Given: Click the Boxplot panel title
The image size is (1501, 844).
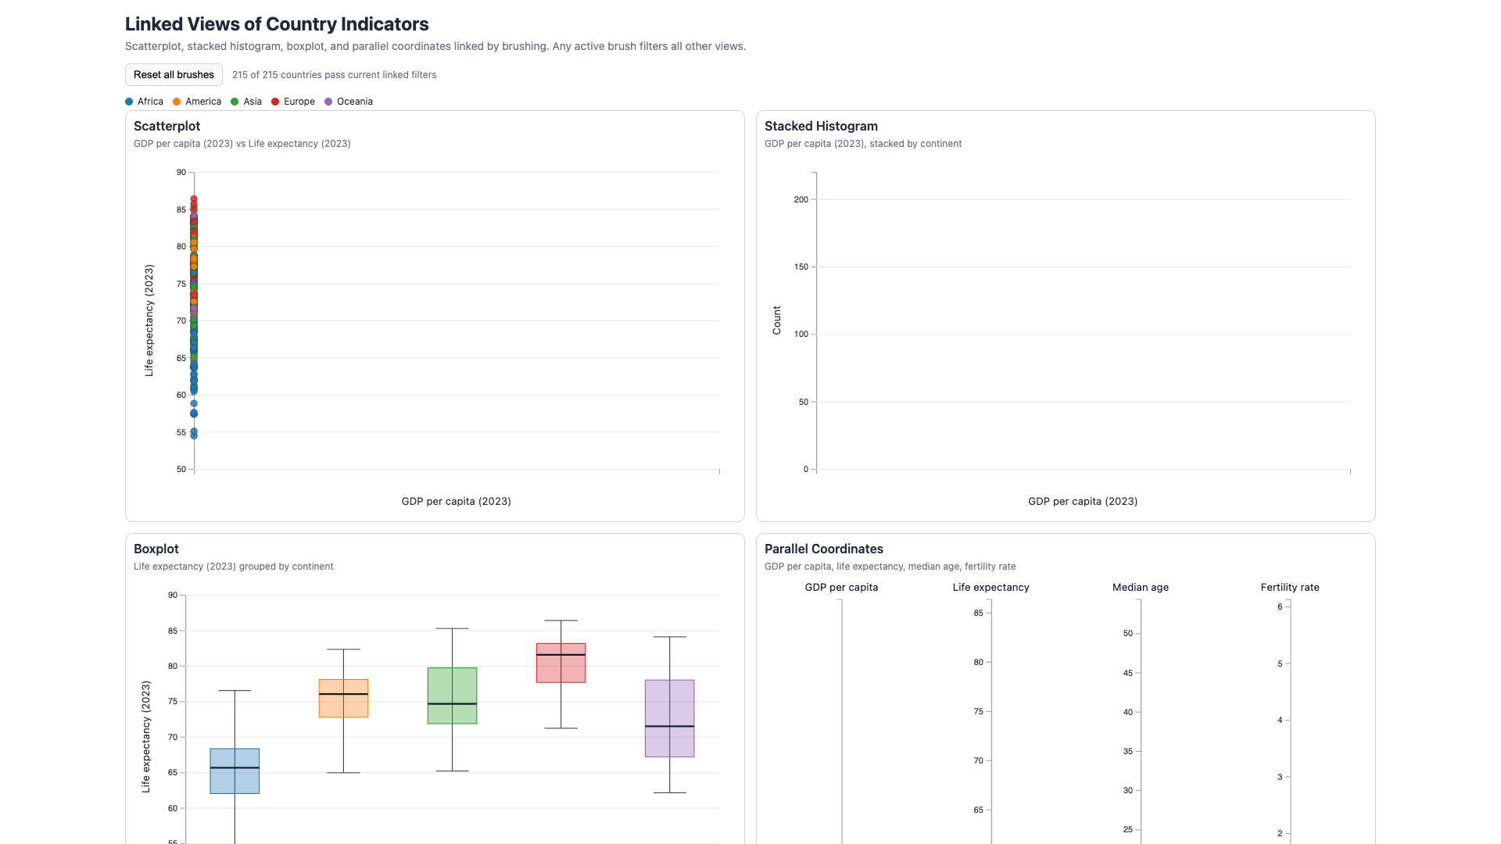Looking at the screenshot, I should (156, 549).
